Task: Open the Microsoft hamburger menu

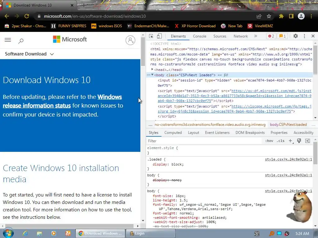Action: coord(8,40)
